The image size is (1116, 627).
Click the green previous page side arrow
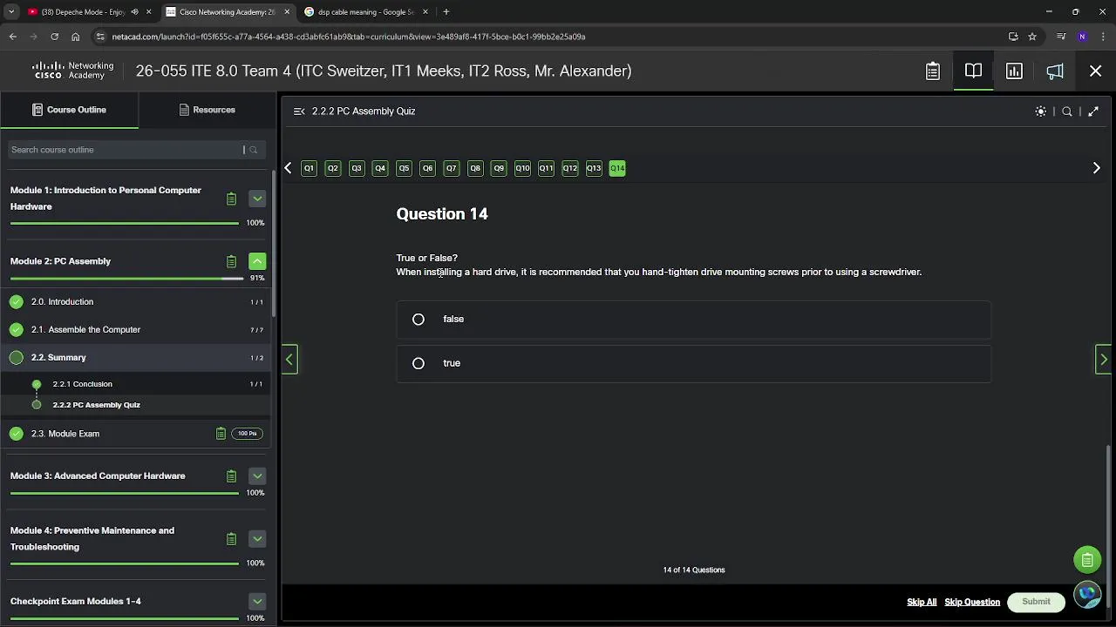[289, 360]
